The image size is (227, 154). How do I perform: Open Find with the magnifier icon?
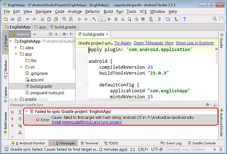click(x=64, y=19)
